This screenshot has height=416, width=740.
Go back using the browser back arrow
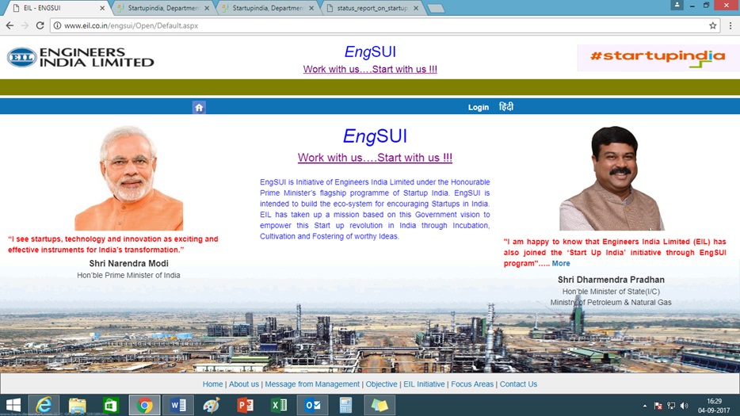pyautogui.click(x=10, y=25)
